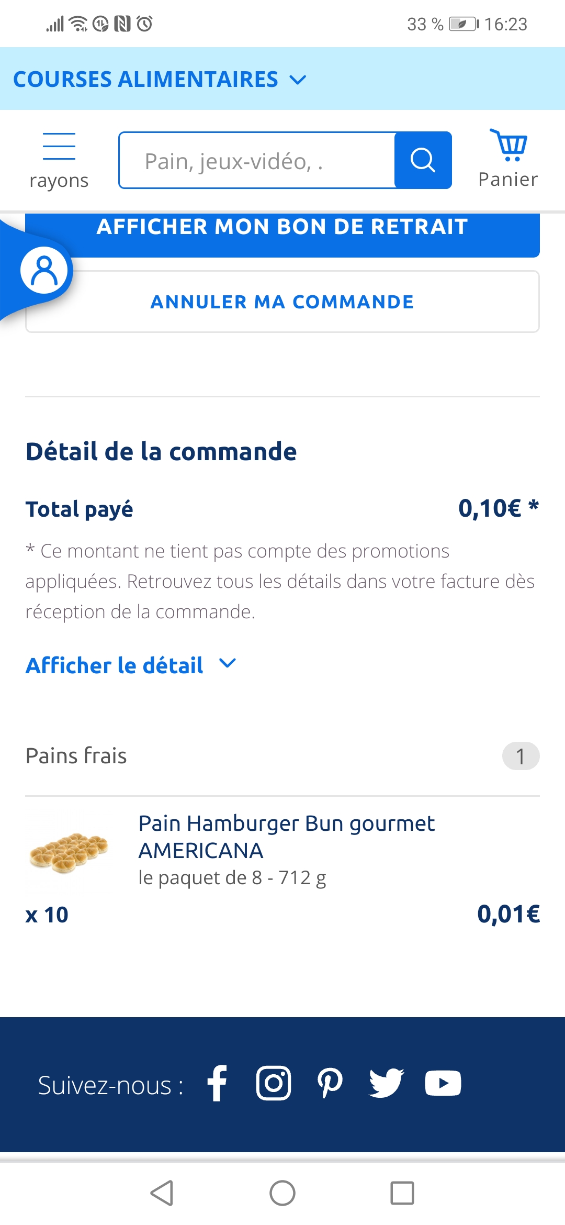Open the user account profile bubble
The image size is (565, 1225).
pyautogui.click(x=44, y=271)
